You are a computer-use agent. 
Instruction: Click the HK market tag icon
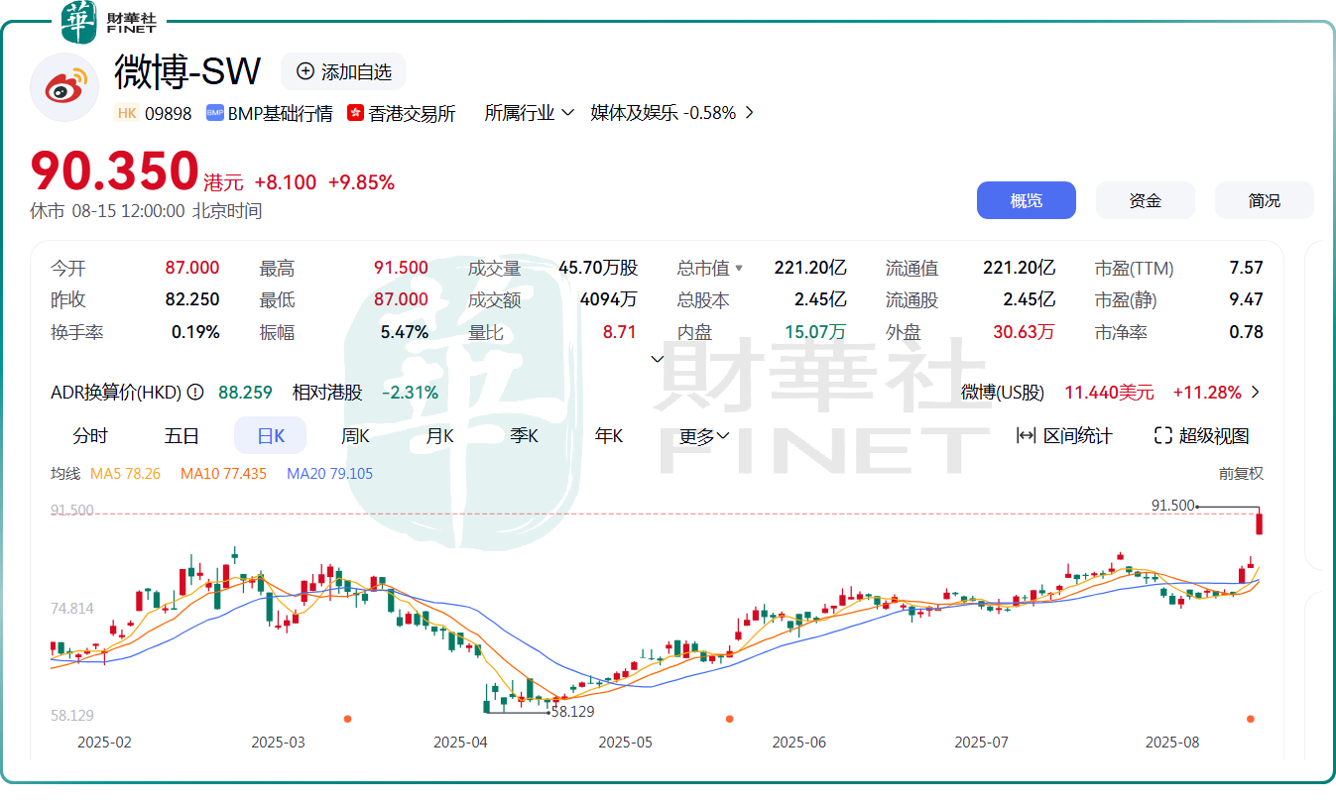pos(127,113)
